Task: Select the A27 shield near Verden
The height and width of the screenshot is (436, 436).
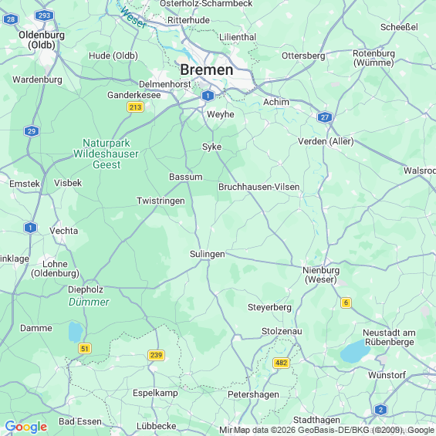Action: tap(325, 117)
